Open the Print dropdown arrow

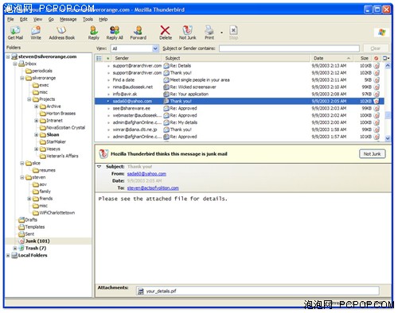click(x=221, y=33)
